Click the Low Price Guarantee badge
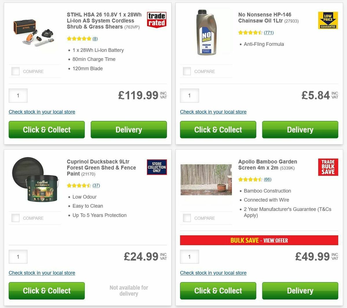Viewport: 347px width, 308px height. pos(328,20)
